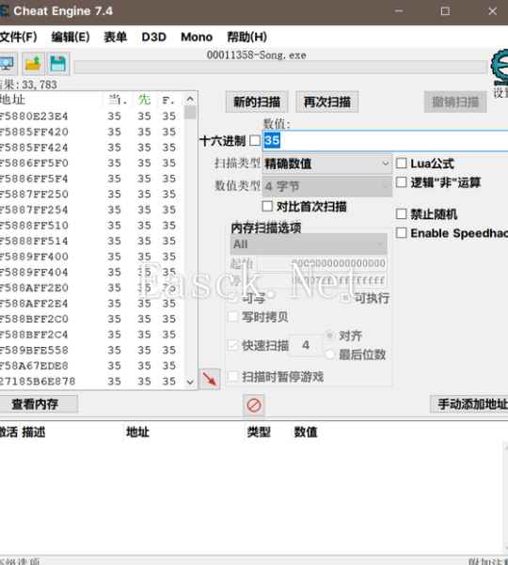Open the process selector computer icon

[8, 64]
